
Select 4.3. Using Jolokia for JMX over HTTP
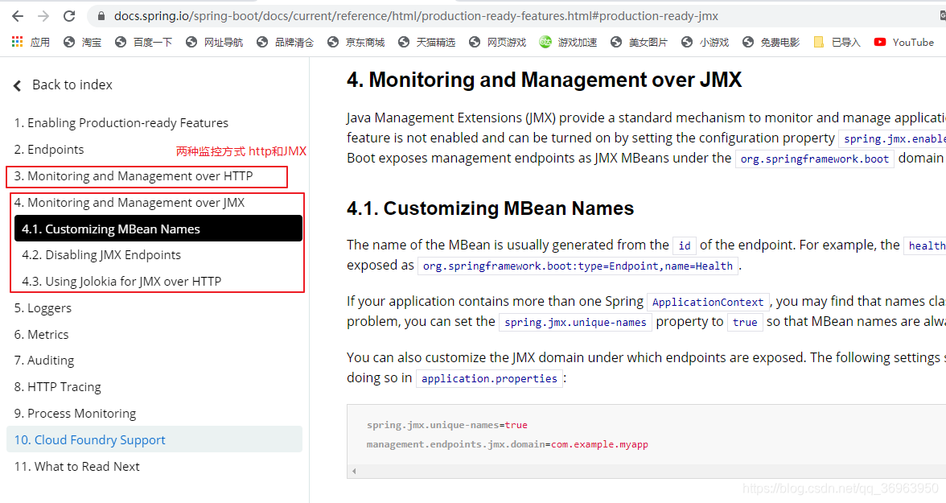121,282
